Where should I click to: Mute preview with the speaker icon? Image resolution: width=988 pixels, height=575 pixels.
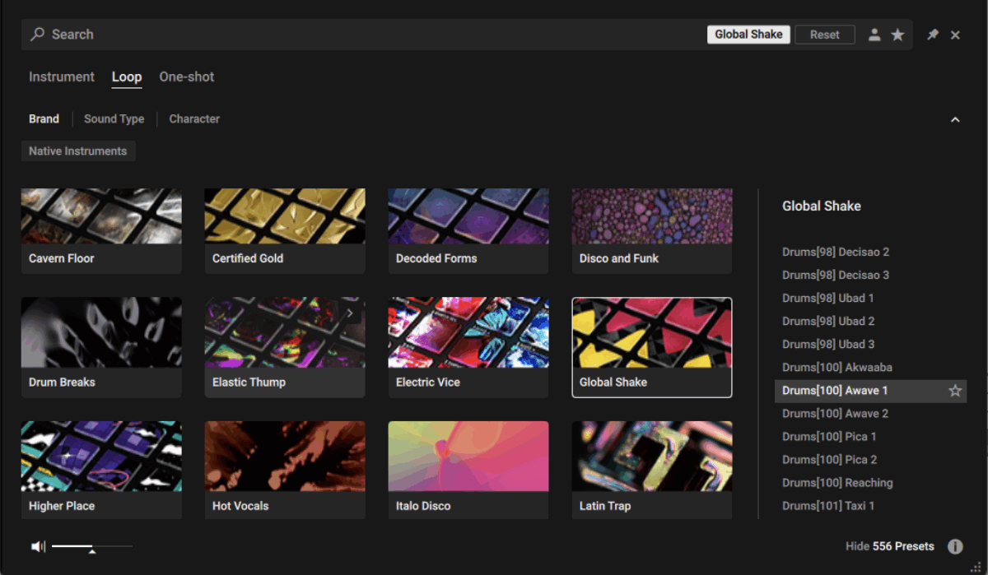pyautogui.click(x=38, y=546)
